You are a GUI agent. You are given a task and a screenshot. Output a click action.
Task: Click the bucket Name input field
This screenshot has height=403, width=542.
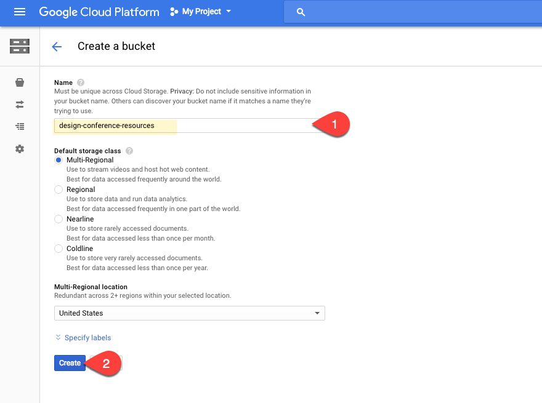pyautogui.click(x=185, y=126)
